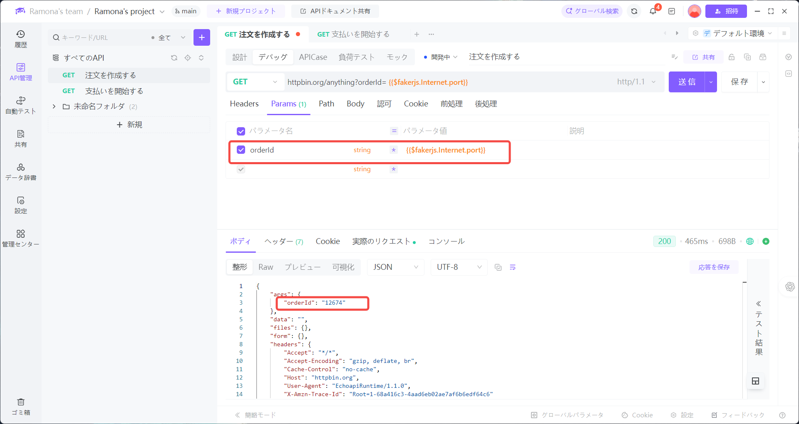
Task: Enable the empty parameter row checkbox
Action: pyautogui.click(x=241, y=169)
